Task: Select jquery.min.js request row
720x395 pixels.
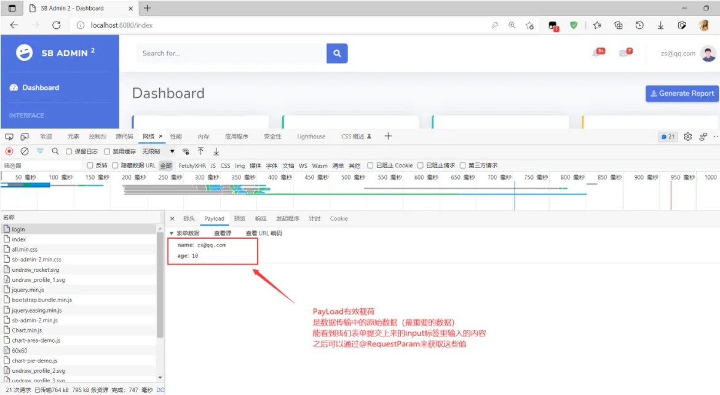Action: click(79, 289)
